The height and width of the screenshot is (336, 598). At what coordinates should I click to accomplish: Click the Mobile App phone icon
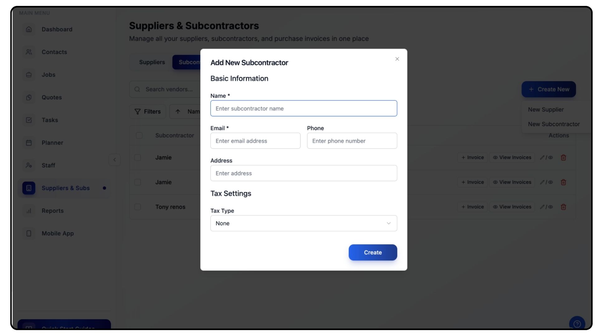[x=29, y=233]
